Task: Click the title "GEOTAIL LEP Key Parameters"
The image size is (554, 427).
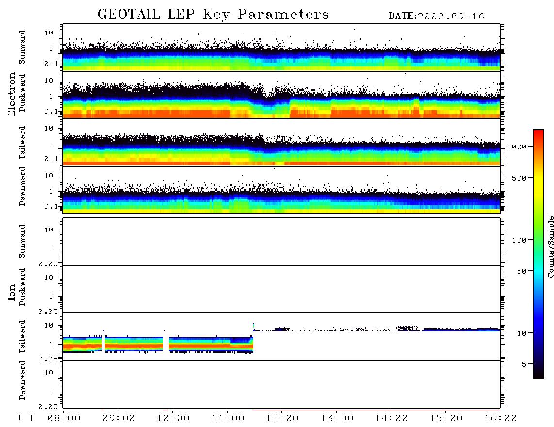Action: click(213, 15)
